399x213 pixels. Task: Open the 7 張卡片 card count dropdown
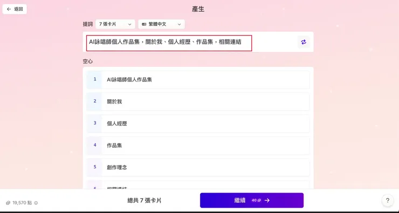pos(115,24)
